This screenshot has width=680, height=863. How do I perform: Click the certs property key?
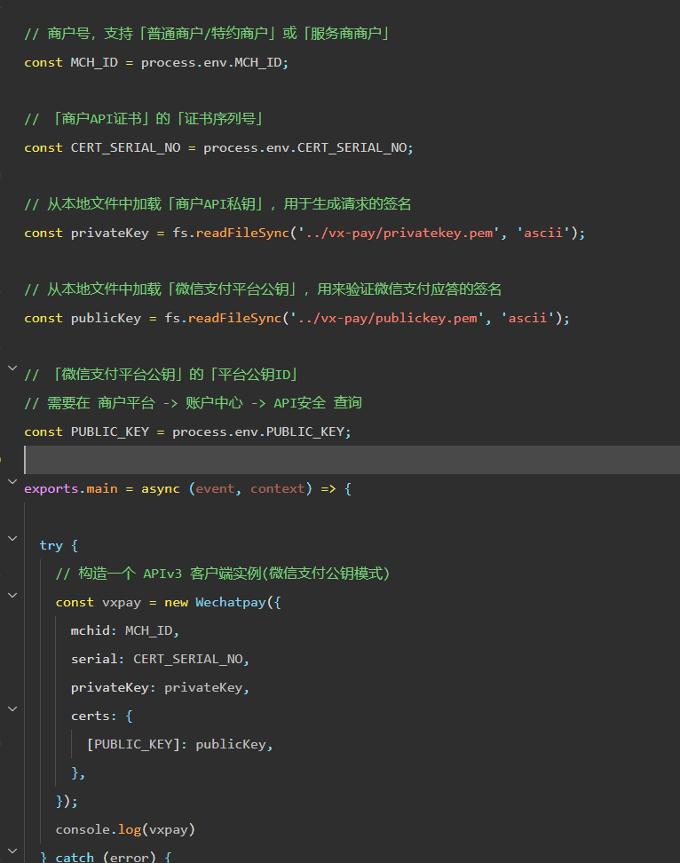coord(91,716)
